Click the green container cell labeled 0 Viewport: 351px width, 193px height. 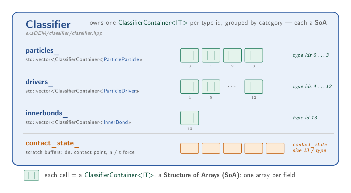tap(189, 55)
